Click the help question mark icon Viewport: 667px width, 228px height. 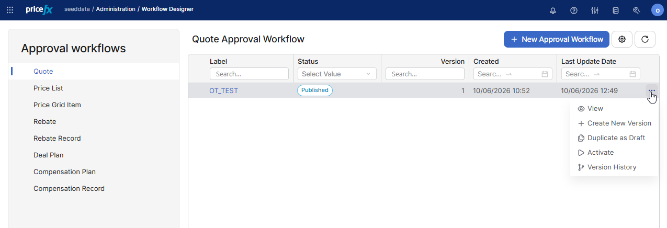click(574, 10)
